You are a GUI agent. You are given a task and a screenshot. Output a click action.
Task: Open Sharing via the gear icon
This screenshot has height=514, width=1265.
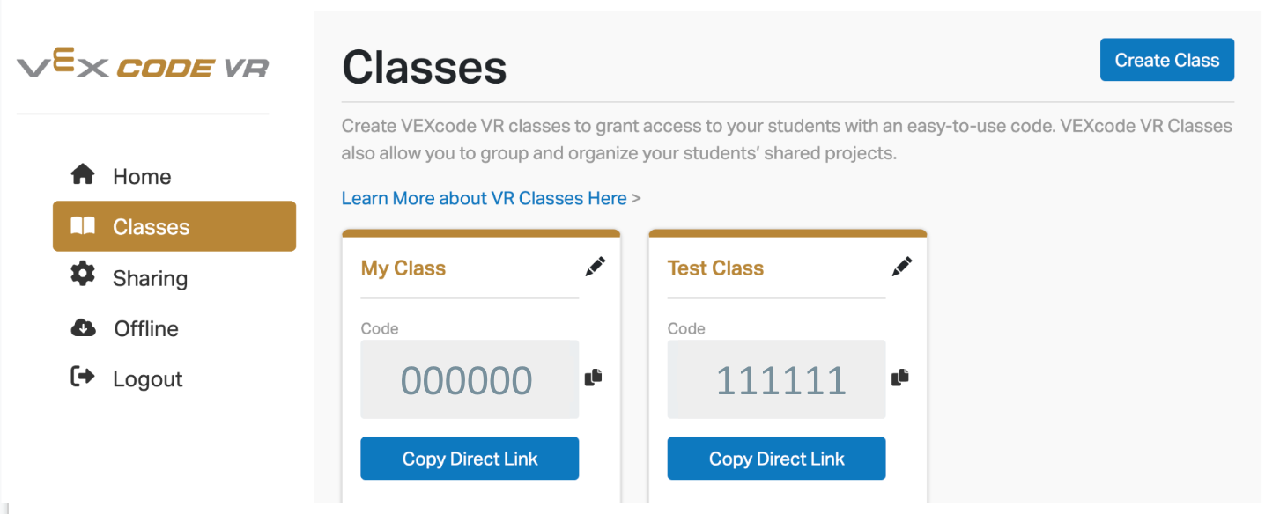pyautogui.click(x=84, y=277)
